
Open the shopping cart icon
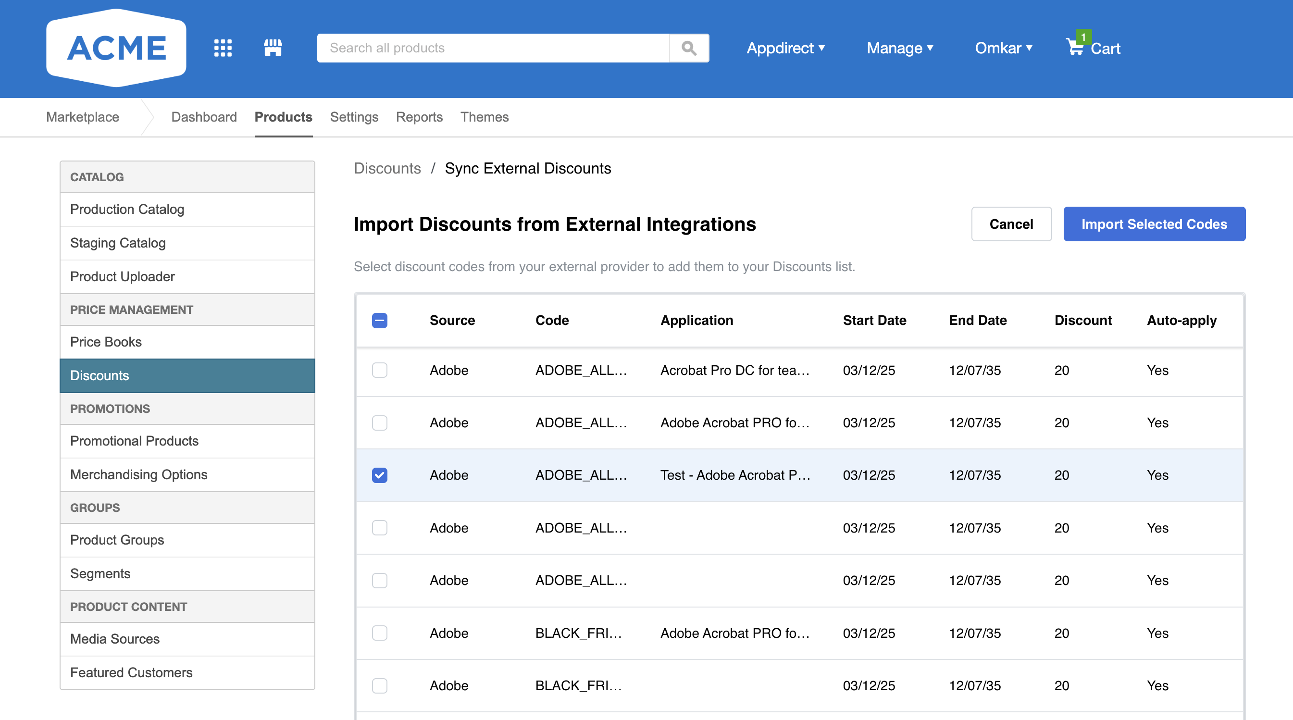[1075, 47]
